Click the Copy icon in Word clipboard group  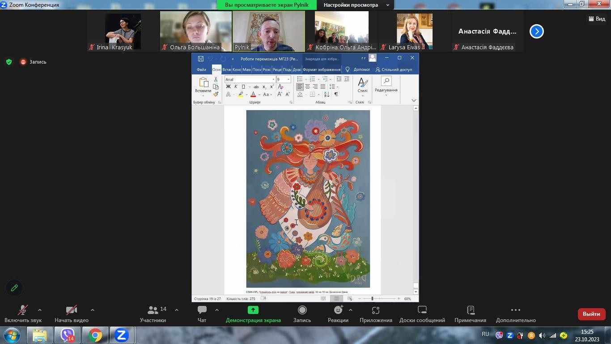click(x=216, y=86)
